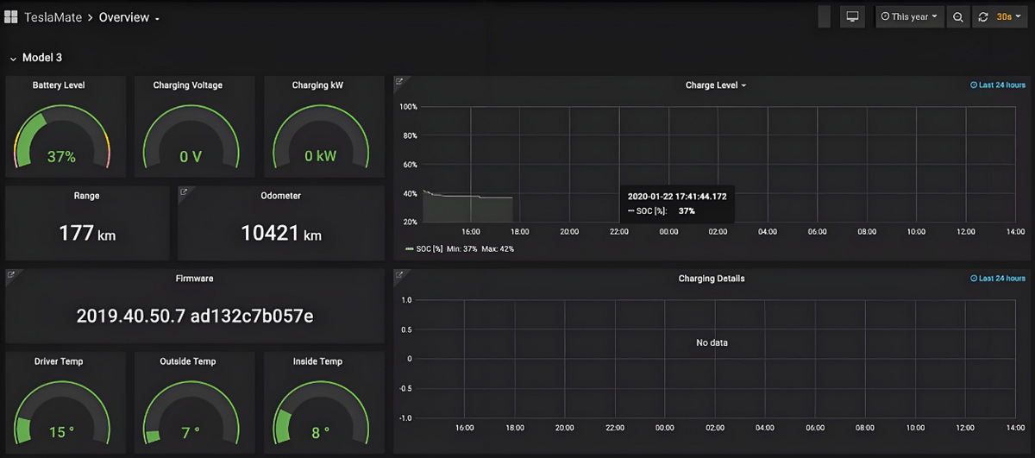This screenshot has width=1035, height=458.
Task: Open the This year time range picker
Action: point(910,16)
